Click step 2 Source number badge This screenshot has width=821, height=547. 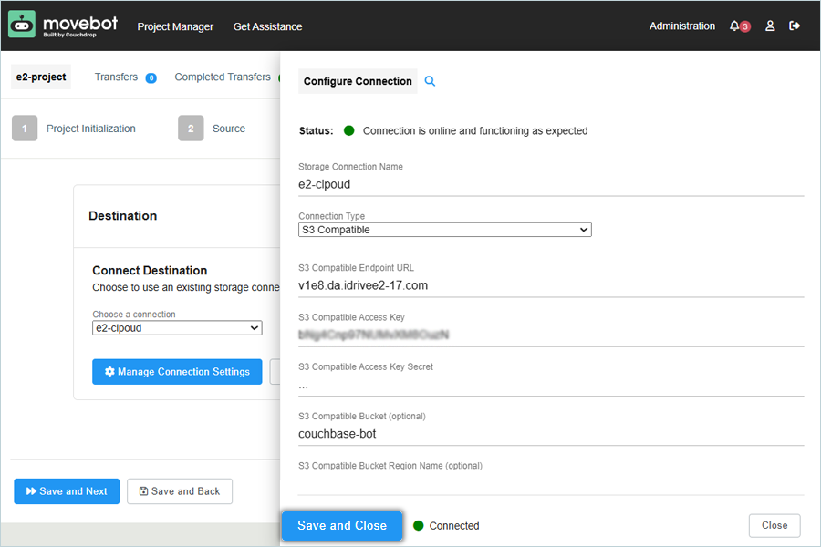pyautogui.click(x=191, y=129)
